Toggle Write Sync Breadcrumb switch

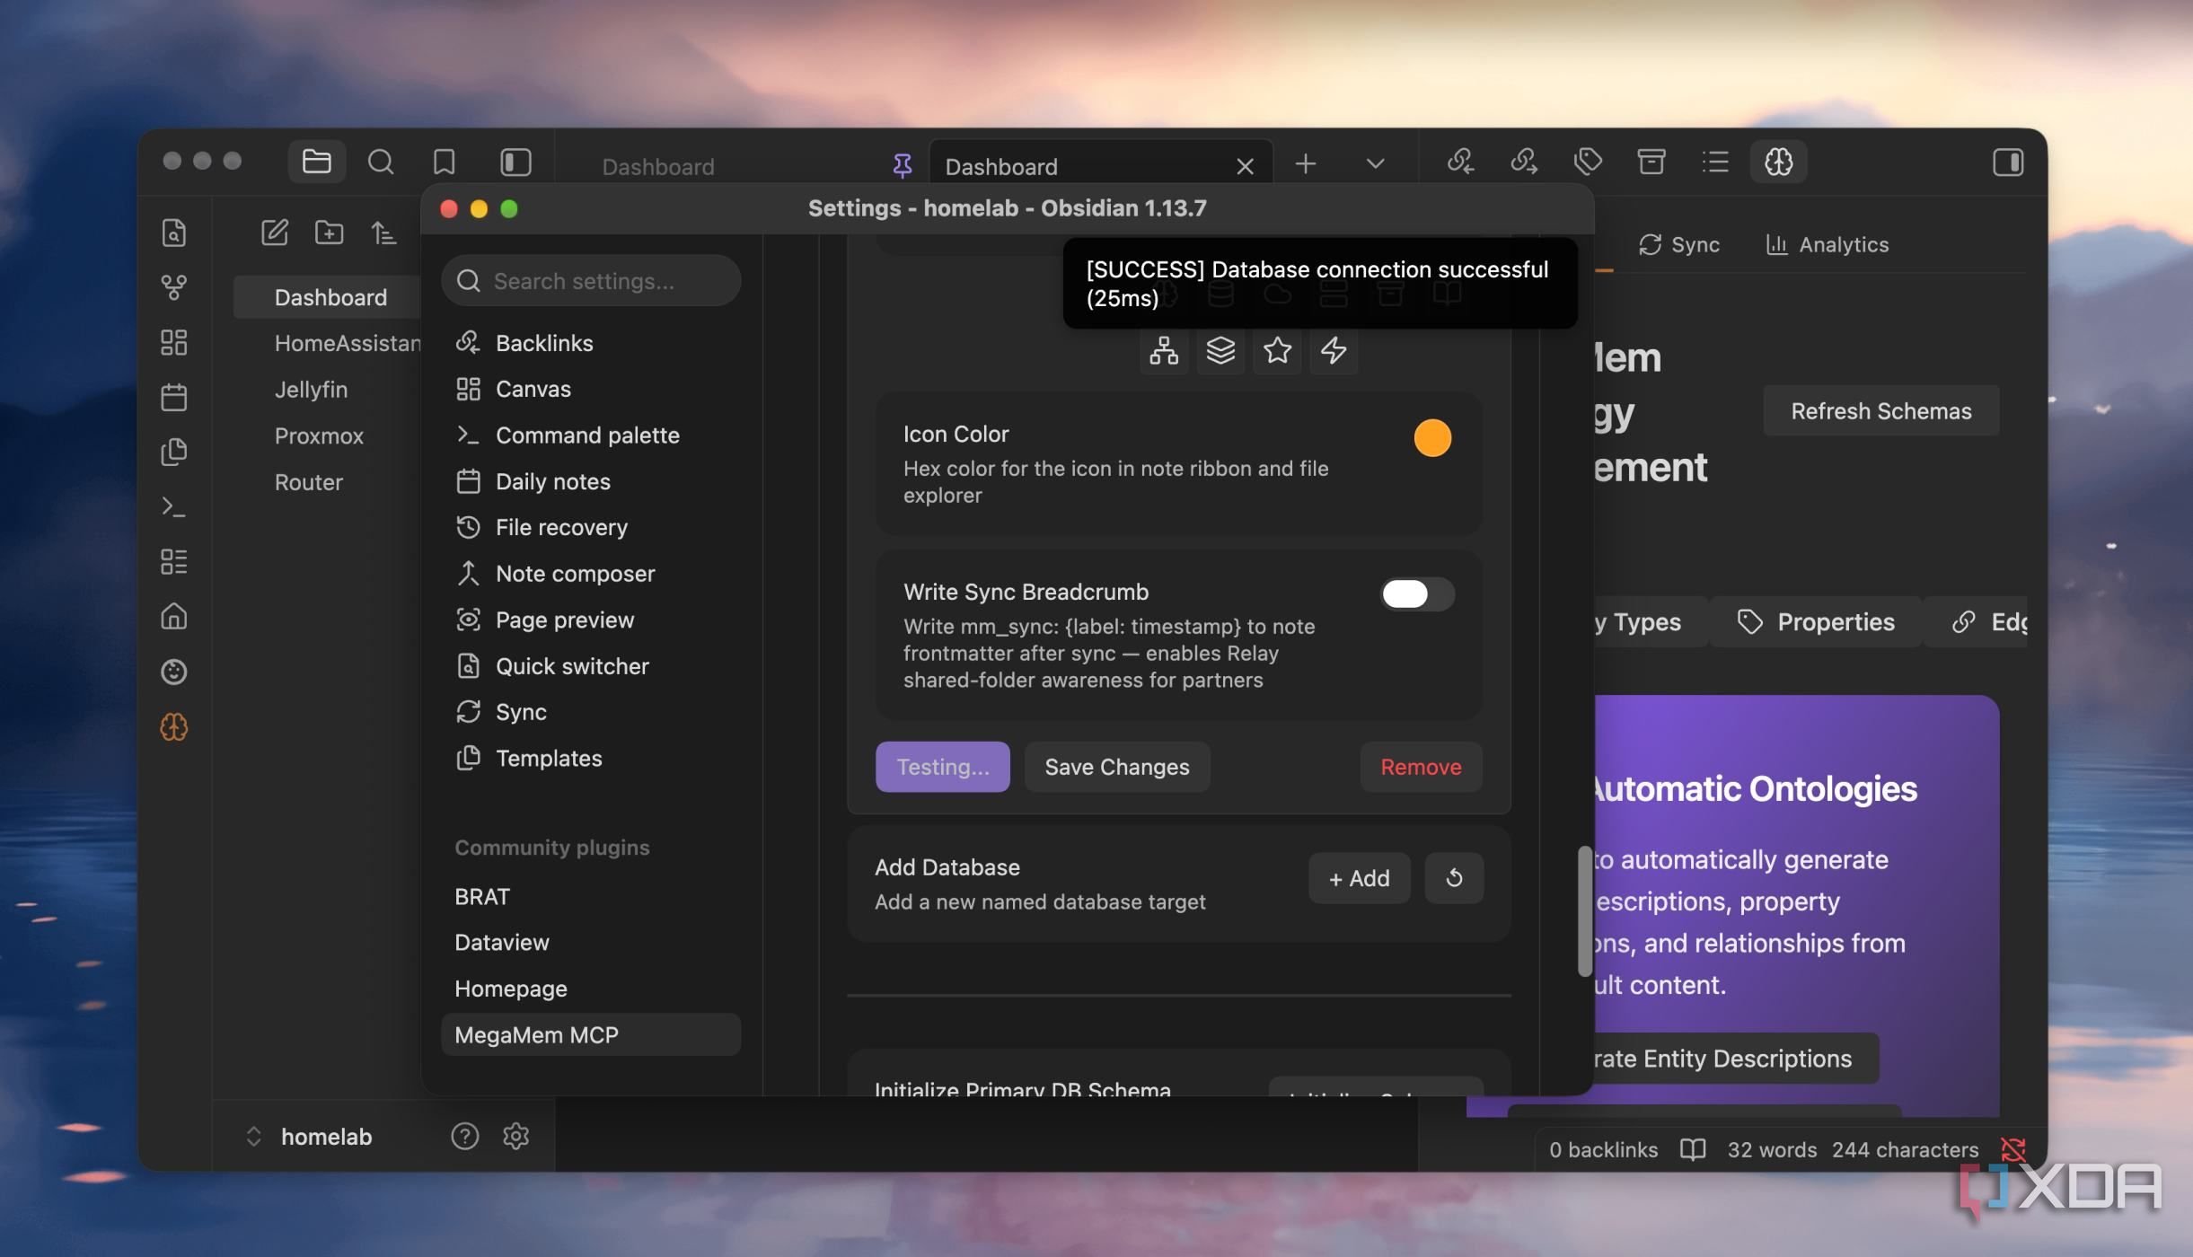(x=1417, y=593)
